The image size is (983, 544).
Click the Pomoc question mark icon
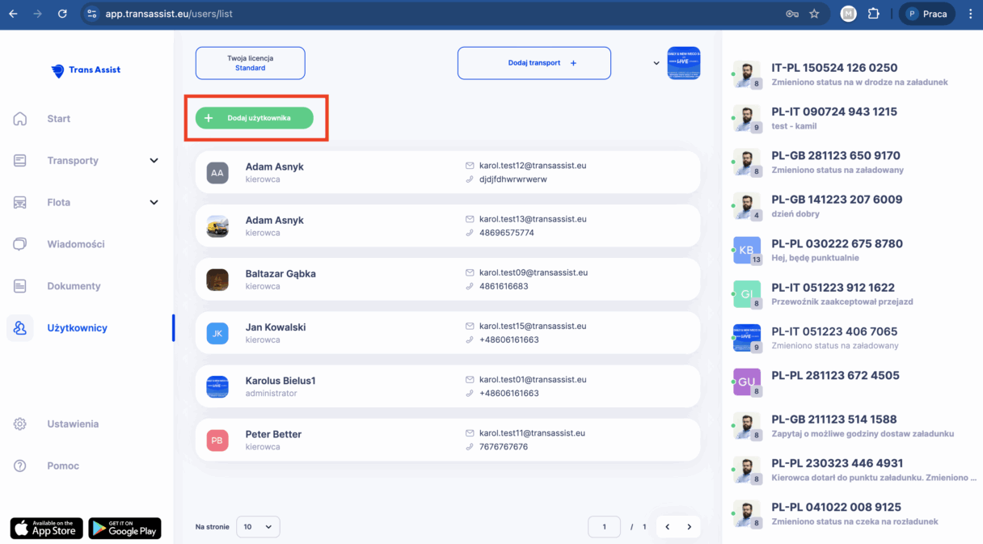pos(20,466)
